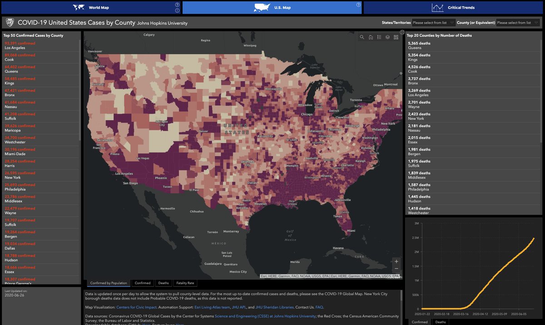Open the JHU APL link
Screen dimensions: 545x325
pos(238,307)
